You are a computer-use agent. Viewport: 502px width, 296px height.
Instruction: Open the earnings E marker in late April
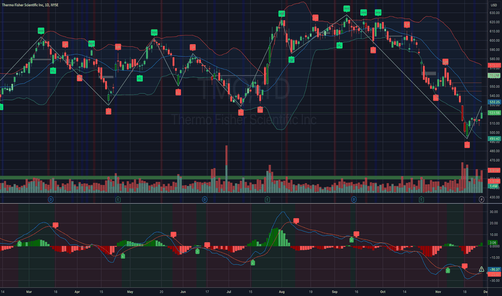click(118, 199)
